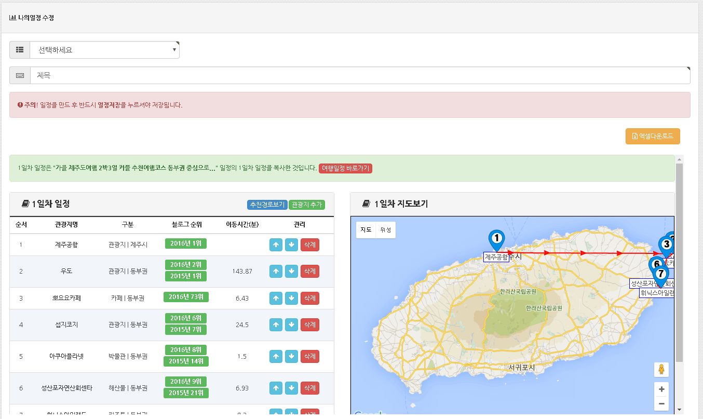The height and width of the screenshot is (419, 703).
Task: Select map marker 6
Action: click(x=655, y=264)
